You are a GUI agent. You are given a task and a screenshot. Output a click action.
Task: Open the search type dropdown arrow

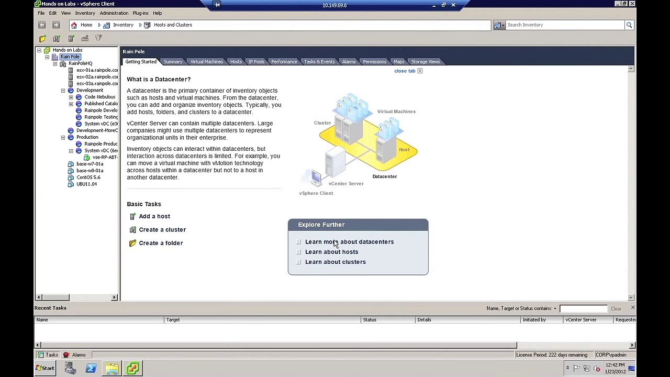pos(503,25)
